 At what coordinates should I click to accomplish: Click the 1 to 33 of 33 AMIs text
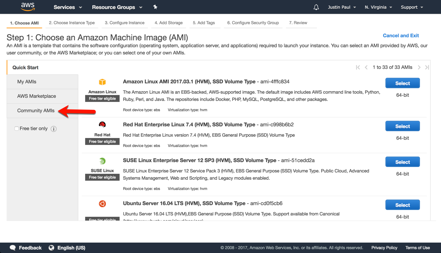(x=392, y=67)
